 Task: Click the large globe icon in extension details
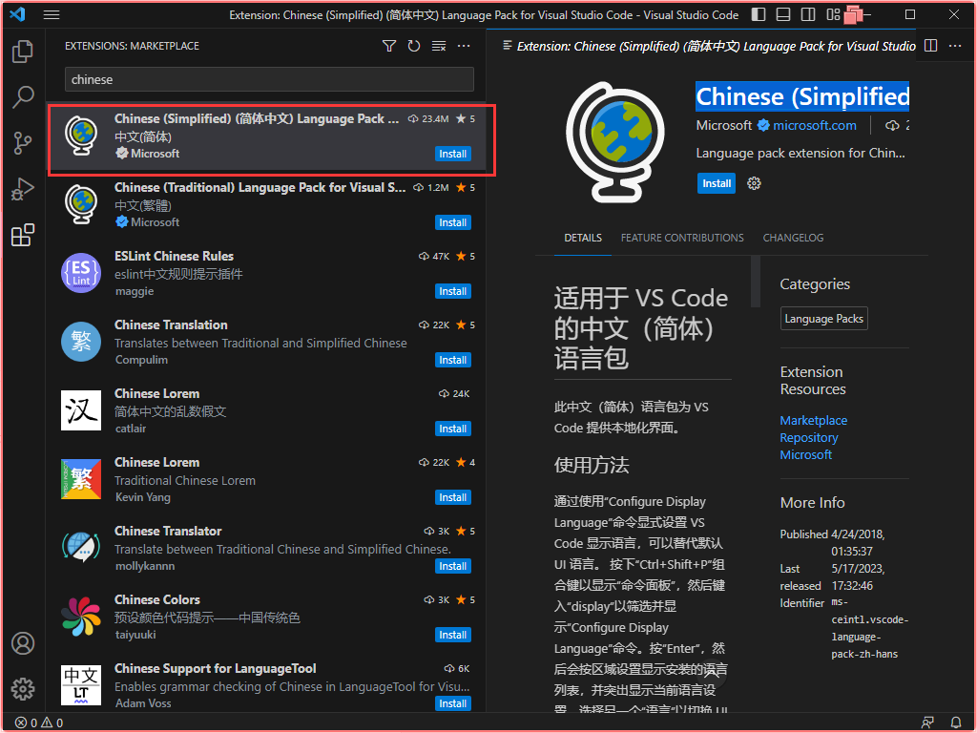[x=615, y=142]
